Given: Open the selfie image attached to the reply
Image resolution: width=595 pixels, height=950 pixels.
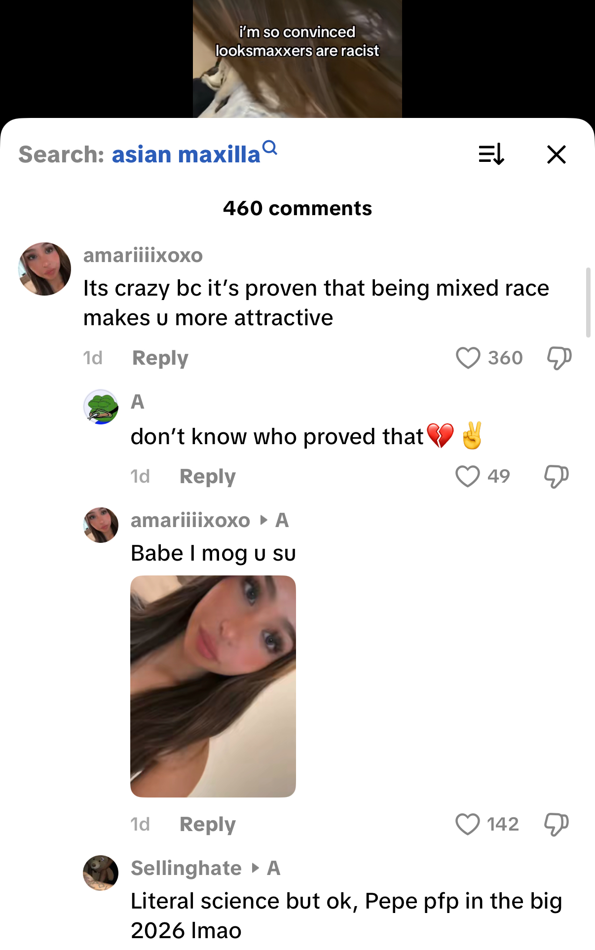Looking at the screenshot, I should click(x=213, y=686).
